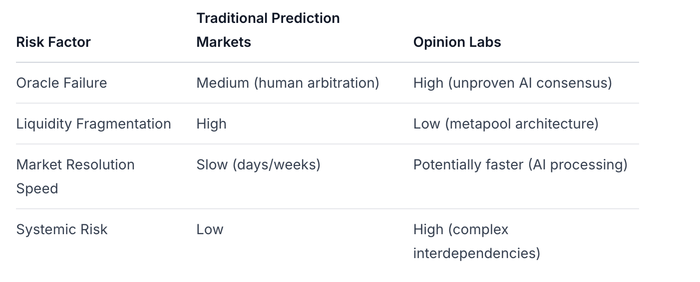Select the Systemic Risk row label
700x282 pixels.
61,229
